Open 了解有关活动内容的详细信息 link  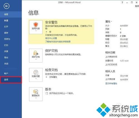[58, 42]
